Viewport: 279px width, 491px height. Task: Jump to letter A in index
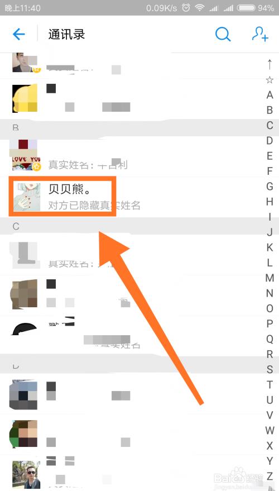click(x=270, y=95)
